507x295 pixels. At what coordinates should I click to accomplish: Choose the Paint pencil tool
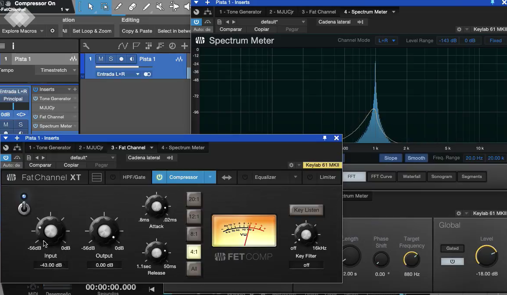pyautogui.click(x=146, y=7)
